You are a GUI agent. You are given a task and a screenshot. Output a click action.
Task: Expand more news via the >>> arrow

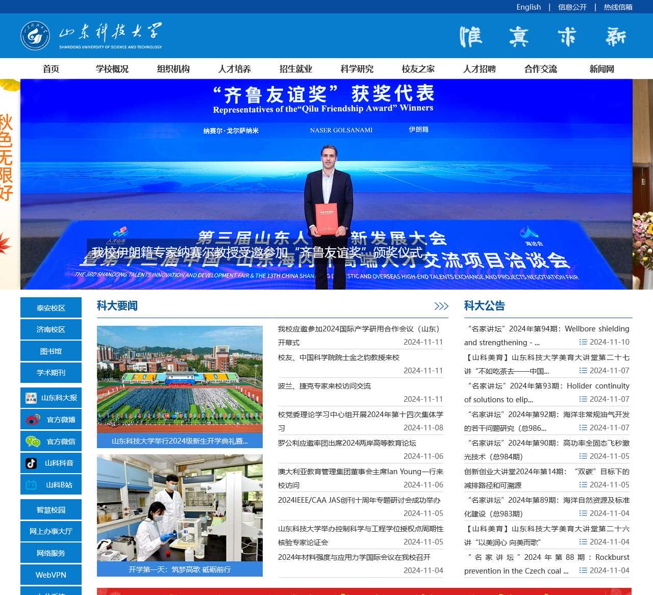[442, 306]
